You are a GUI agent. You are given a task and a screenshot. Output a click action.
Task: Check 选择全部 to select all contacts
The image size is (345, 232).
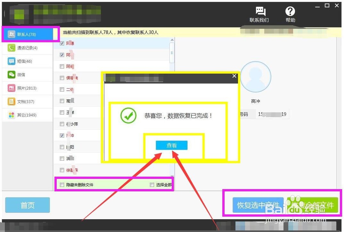click(152, 185)
